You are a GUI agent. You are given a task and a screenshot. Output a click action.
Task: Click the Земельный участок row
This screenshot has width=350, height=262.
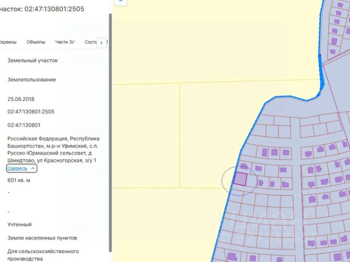click(x=33, y=61)
